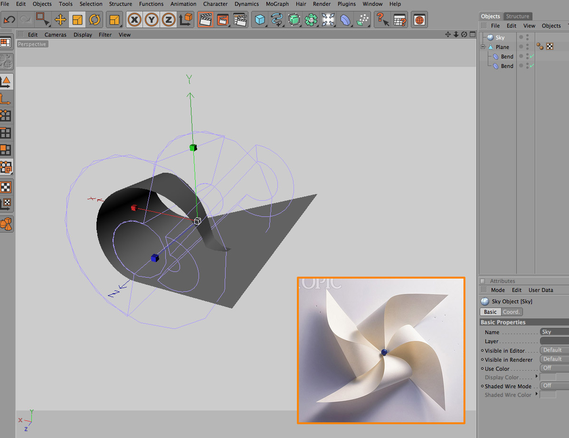569x438 pixels.
Task: Switch to Points mode
Action: tap(6, 115)
